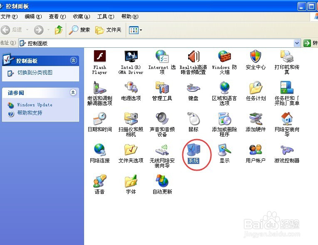Open 网络安装向导 icon

coord(287,119)
